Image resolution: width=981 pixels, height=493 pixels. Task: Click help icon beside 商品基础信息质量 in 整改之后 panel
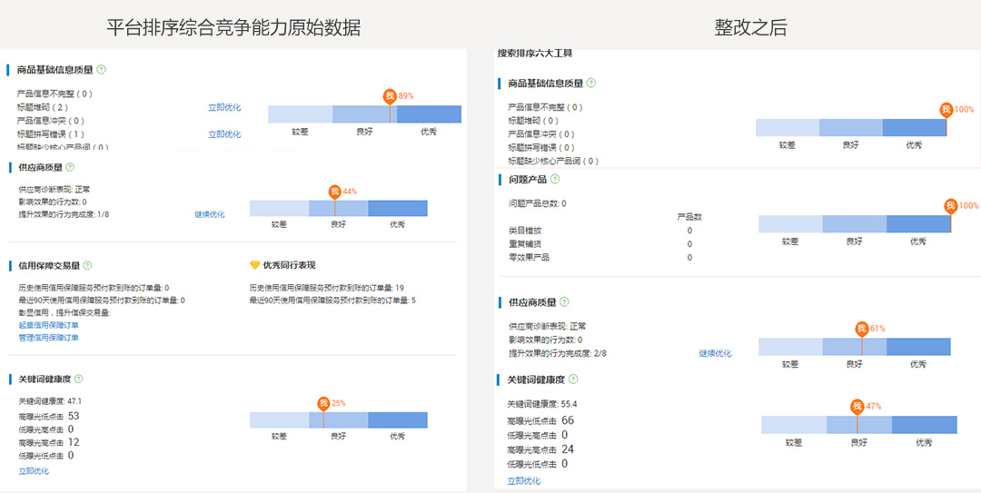coord(591,83)
